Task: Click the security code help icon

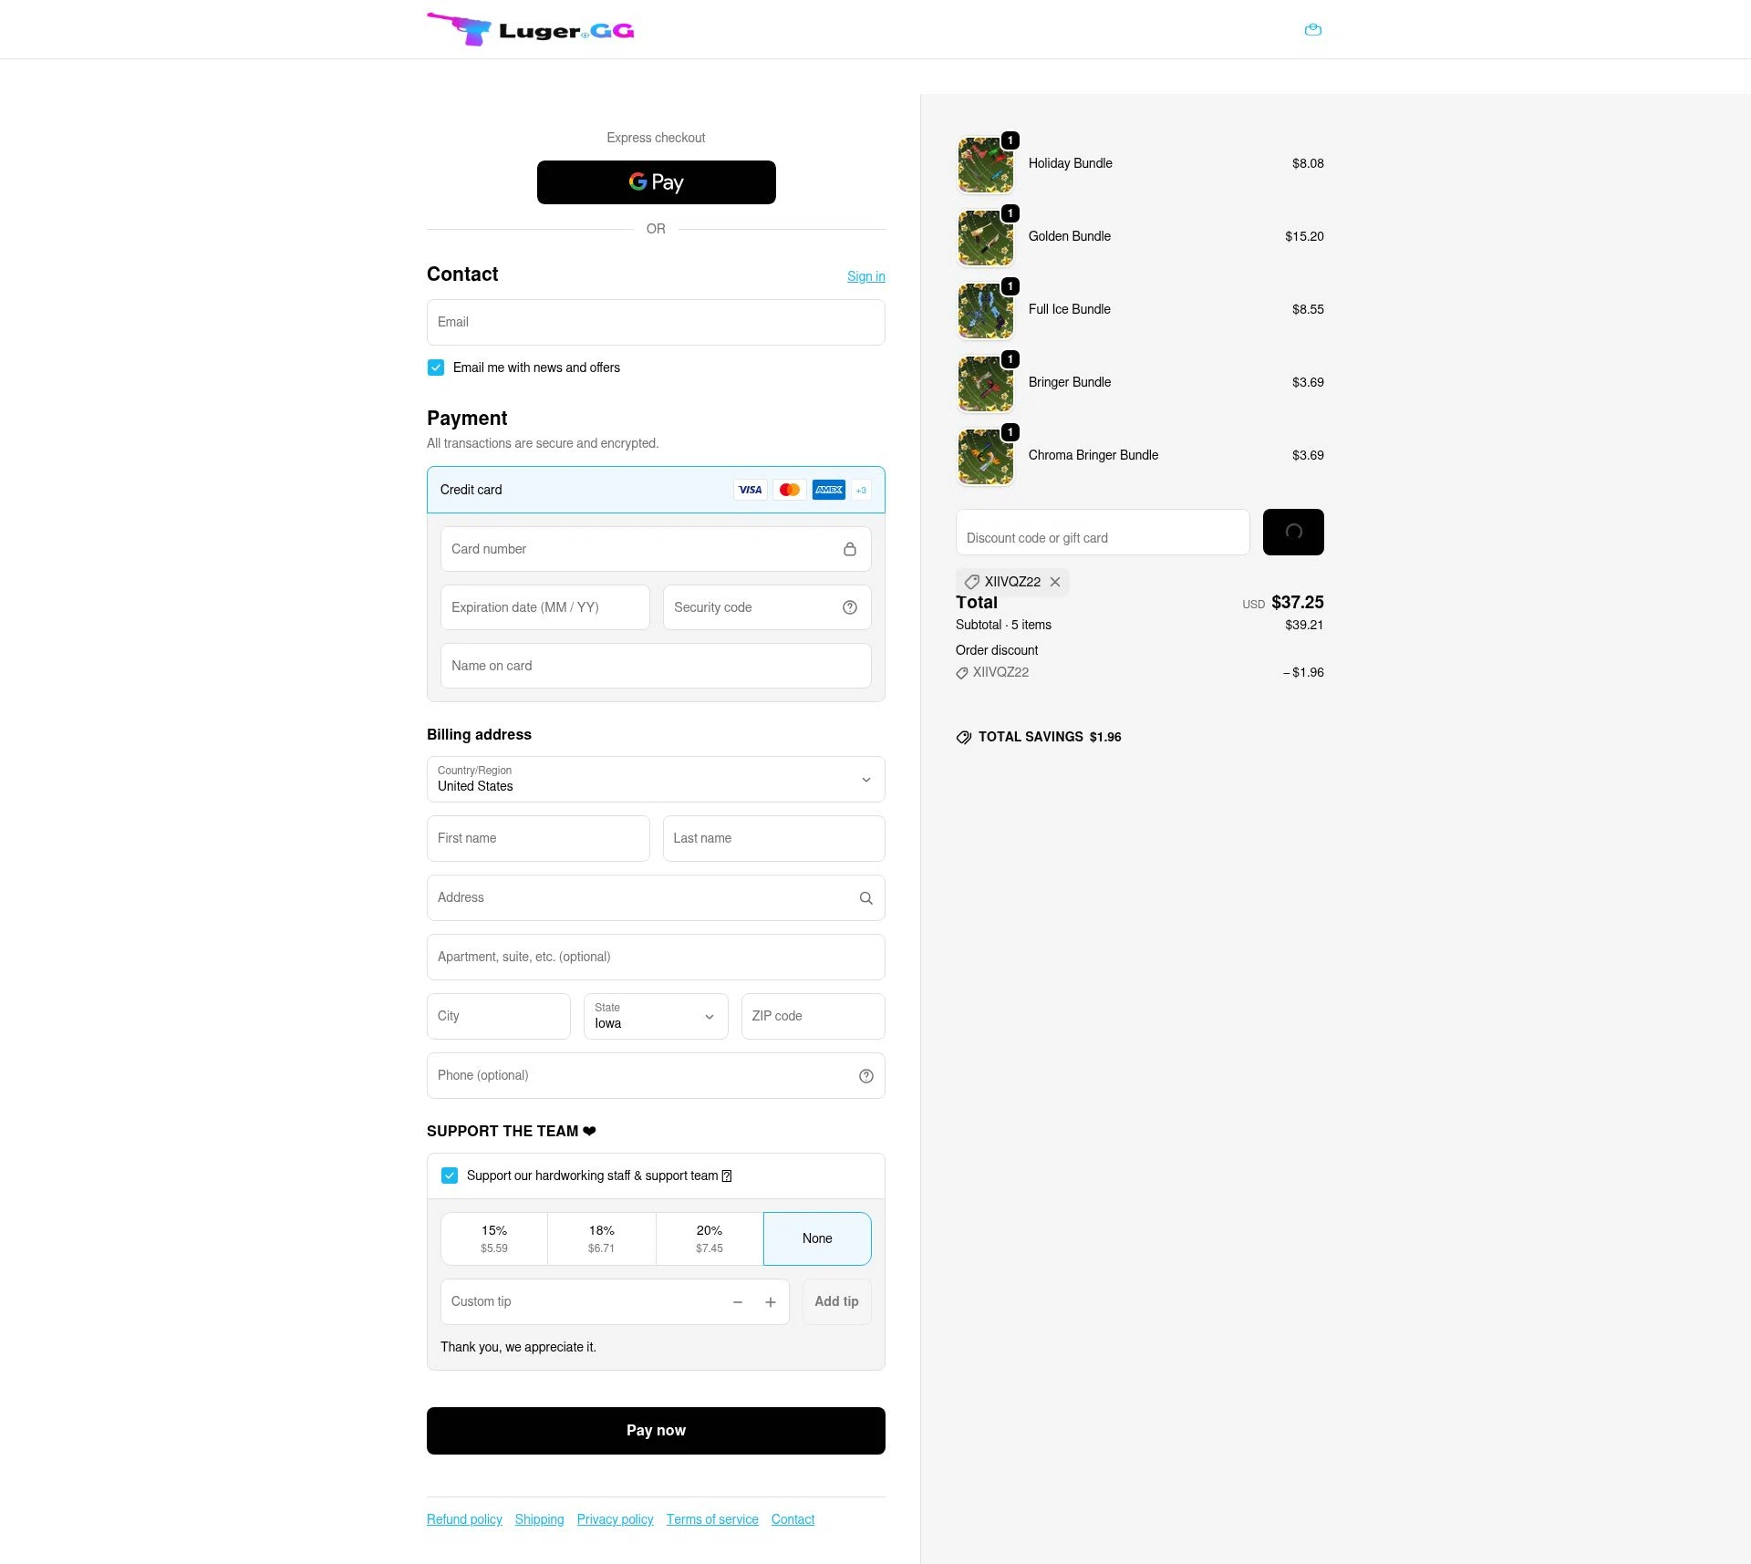Action: (x=849, y=607)
